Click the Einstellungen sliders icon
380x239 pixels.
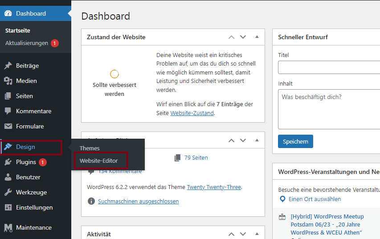(x=8, y=207)
